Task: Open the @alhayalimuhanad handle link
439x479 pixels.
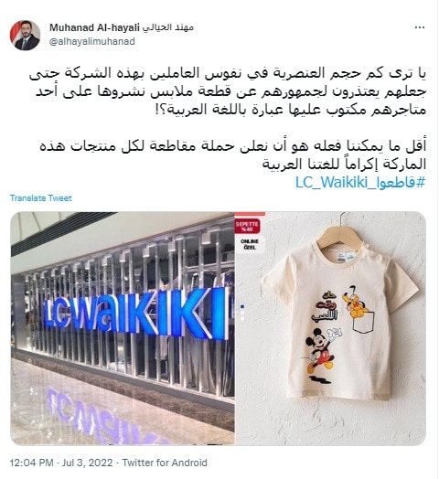Action: click(x=92, y=41)
